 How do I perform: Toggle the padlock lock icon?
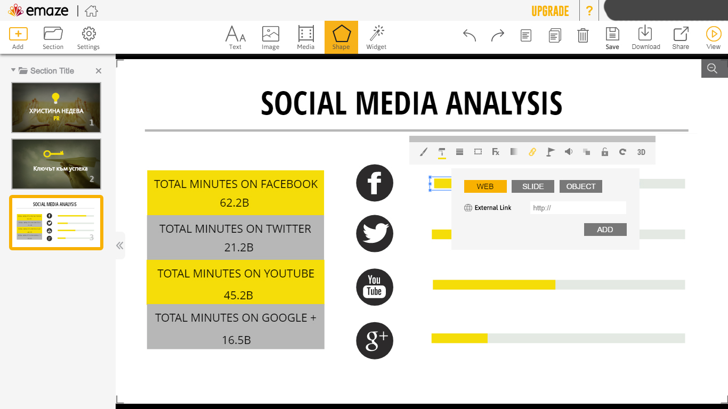tap(605, 152)
